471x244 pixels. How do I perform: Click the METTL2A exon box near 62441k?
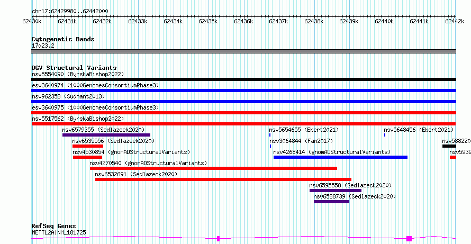click(409, 239)
